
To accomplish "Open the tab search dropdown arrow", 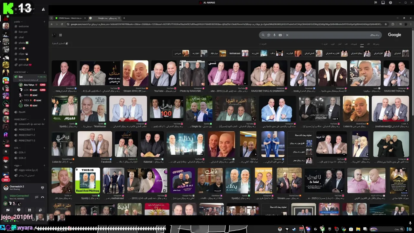I will coord(51,18).
